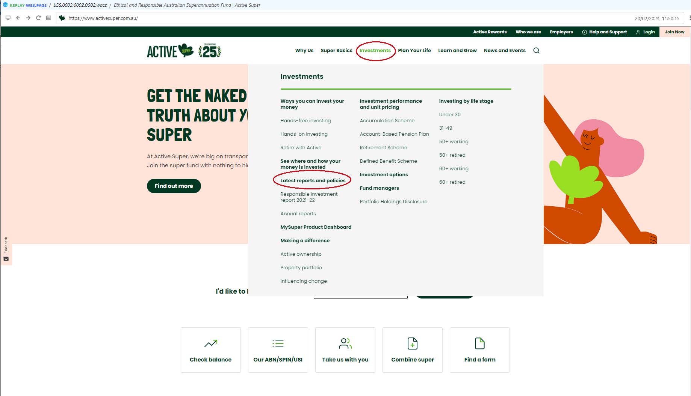Open Annual reports

pyautogui.click(x=298, y=214)
